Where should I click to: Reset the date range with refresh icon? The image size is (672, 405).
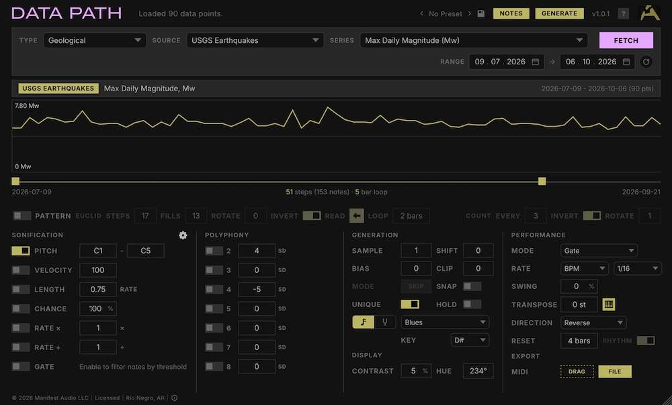click(x=646, y=62)
